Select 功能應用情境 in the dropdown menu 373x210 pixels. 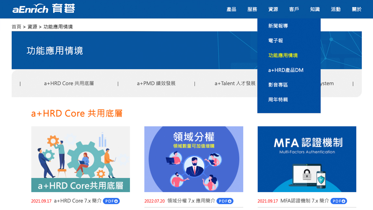click(x=283, y=55)
